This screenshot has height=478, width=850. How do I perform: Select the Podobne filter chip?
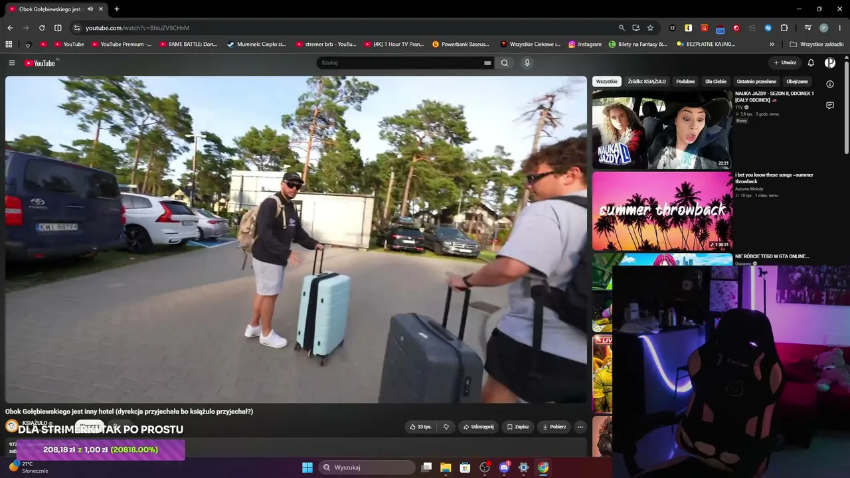point(685,82)
